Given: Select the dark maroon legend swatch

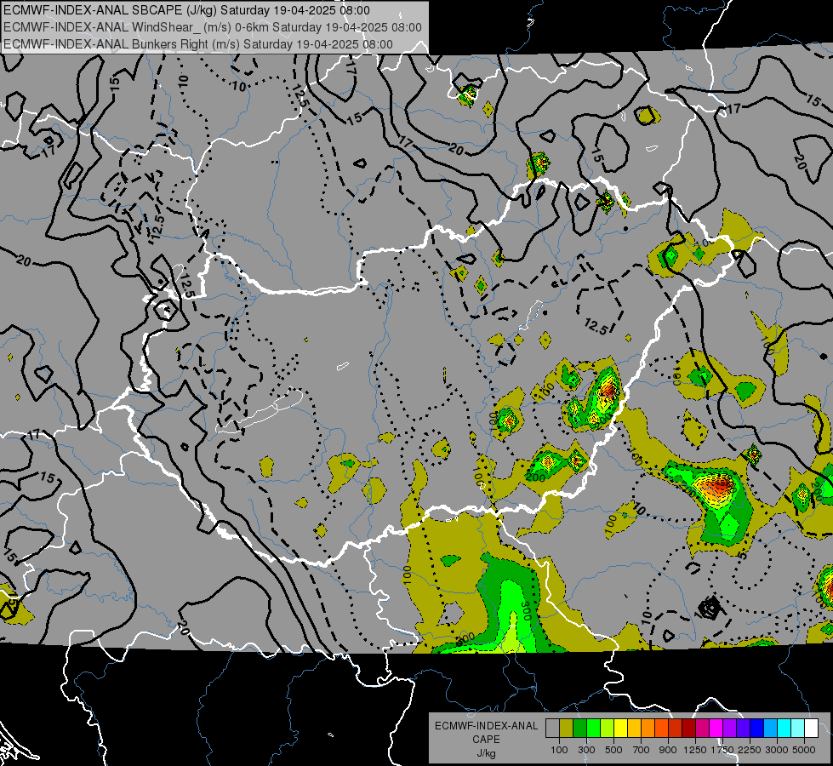Looking at the screenshot, I should tap(688, 729).
